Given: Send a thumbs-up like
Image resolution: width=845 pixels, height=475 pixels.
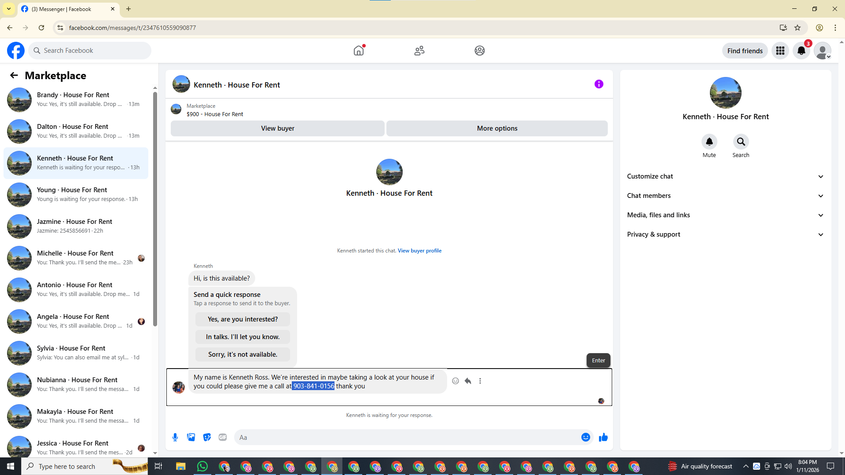Looking at the screenshot, I should click(x=603, y=437).
